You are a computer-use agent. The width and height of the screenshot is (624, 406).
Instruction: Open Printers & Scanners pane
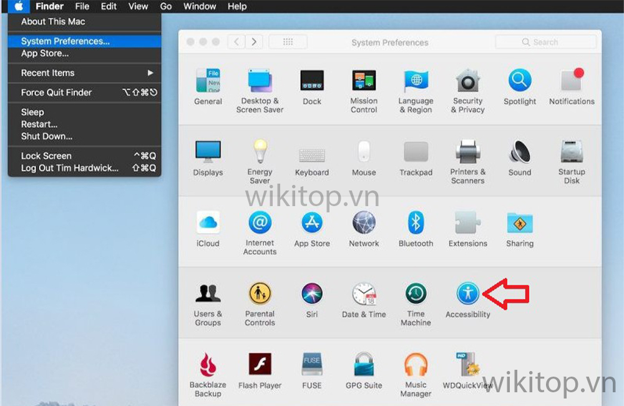pyautogui.click(x=467, y=162)
